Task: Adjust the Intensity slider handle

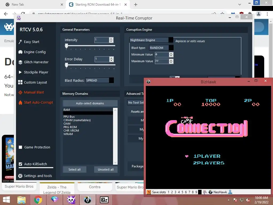Action: (66, 46)
